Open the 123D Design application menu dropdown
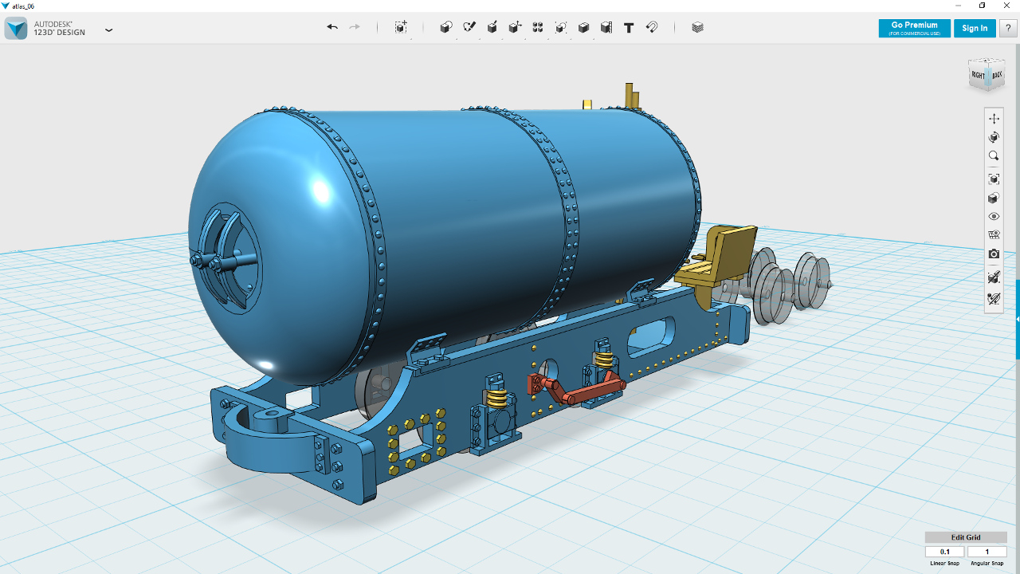Image resolution: width=1020 pixels, height=574 pixels. click(109, 30)
